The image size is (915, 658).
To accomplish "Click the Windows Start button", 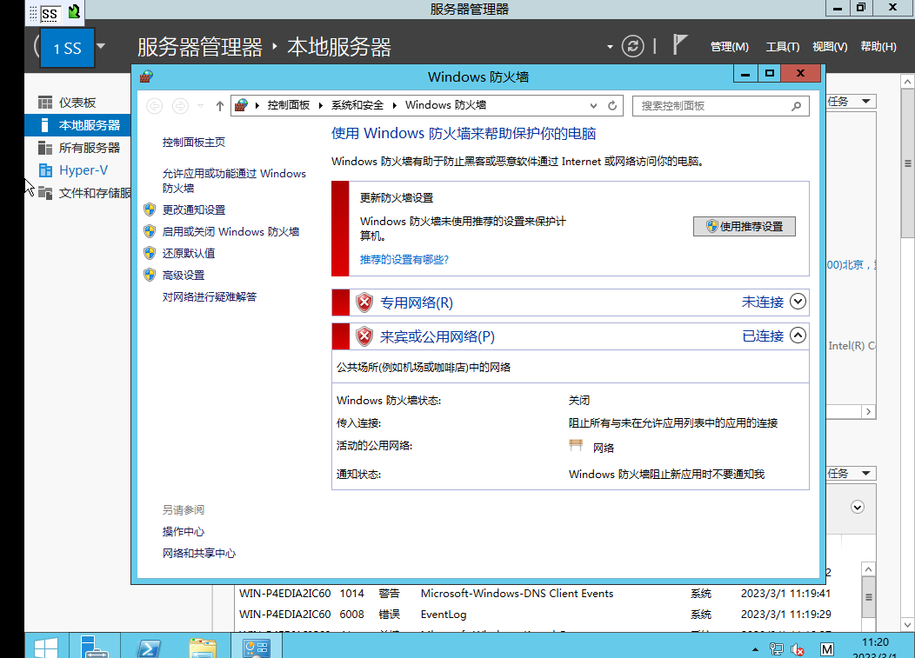I will click(x=46, y=648).
